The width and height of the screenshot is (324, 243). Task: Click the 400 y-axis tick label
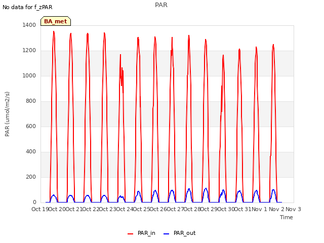(x=31, y=152)
